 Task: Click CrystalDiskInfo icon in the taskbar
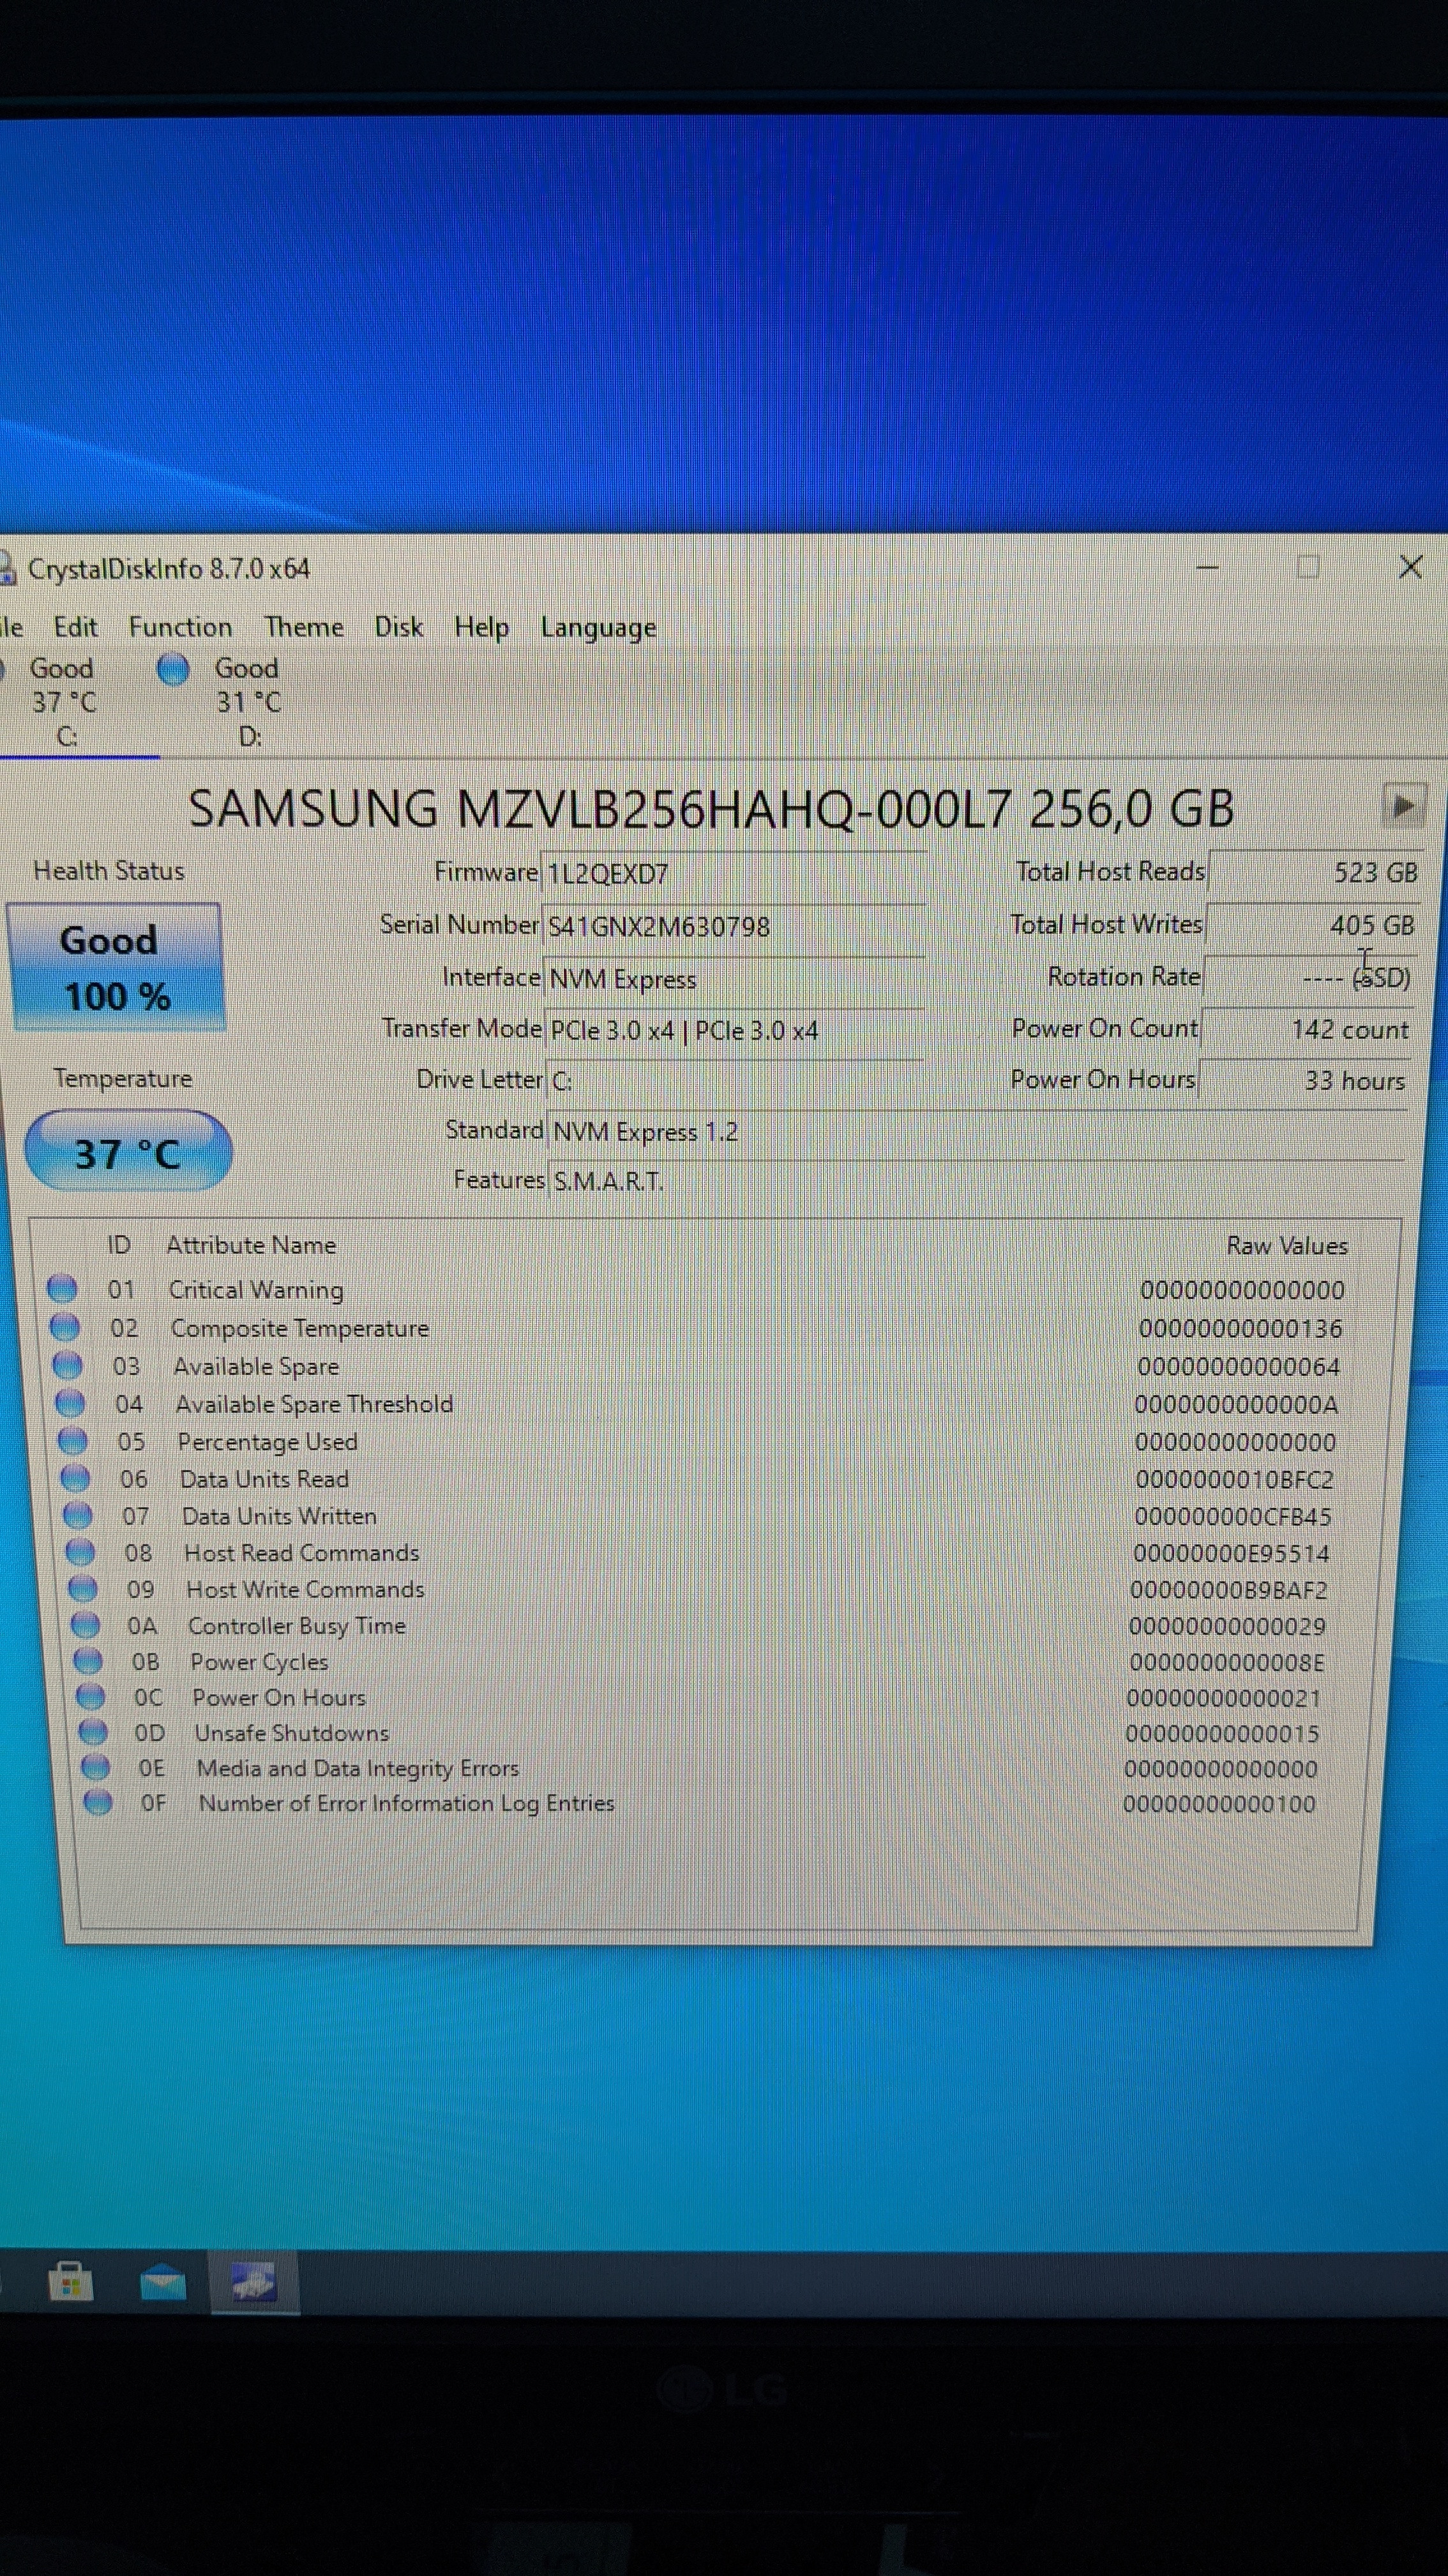pyautogui.click(x=254, y=2282)
